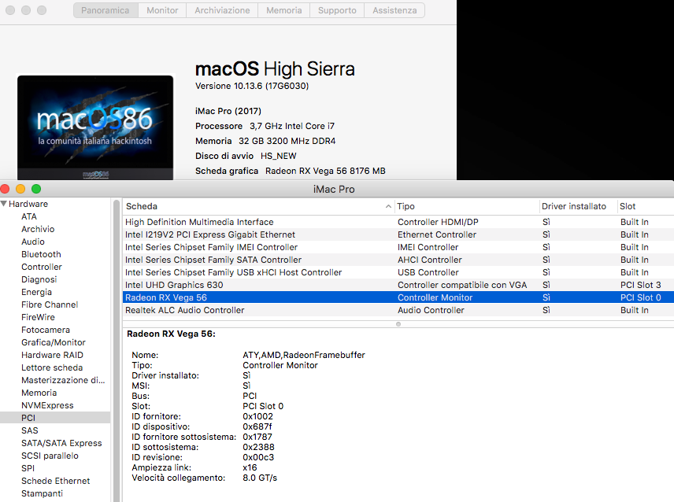
Task: Open the Assistenza tab
Action: point(394,10)
